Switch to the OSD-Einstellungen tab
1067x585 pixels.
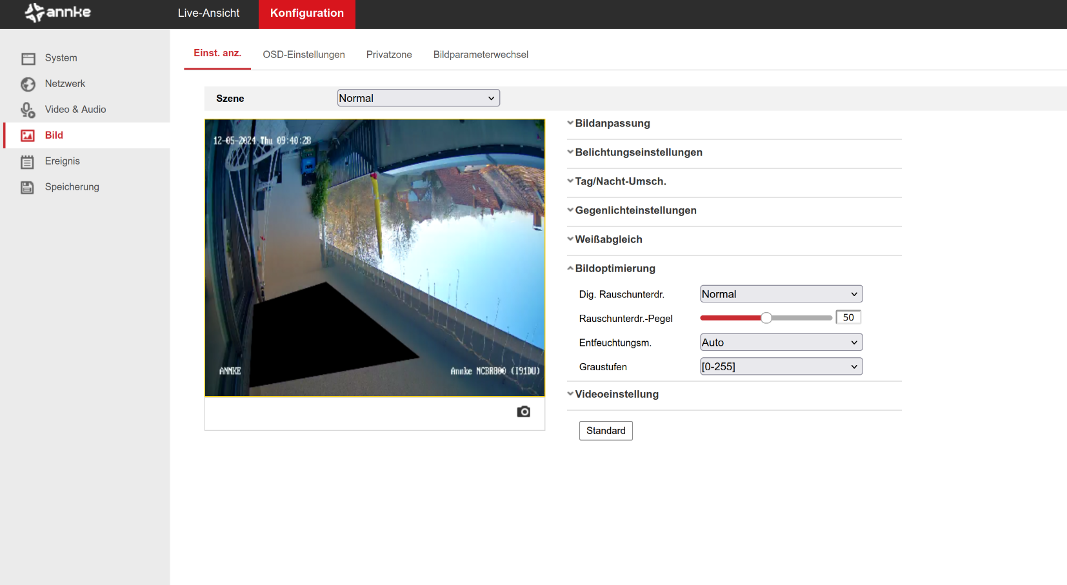click(303, 55)
